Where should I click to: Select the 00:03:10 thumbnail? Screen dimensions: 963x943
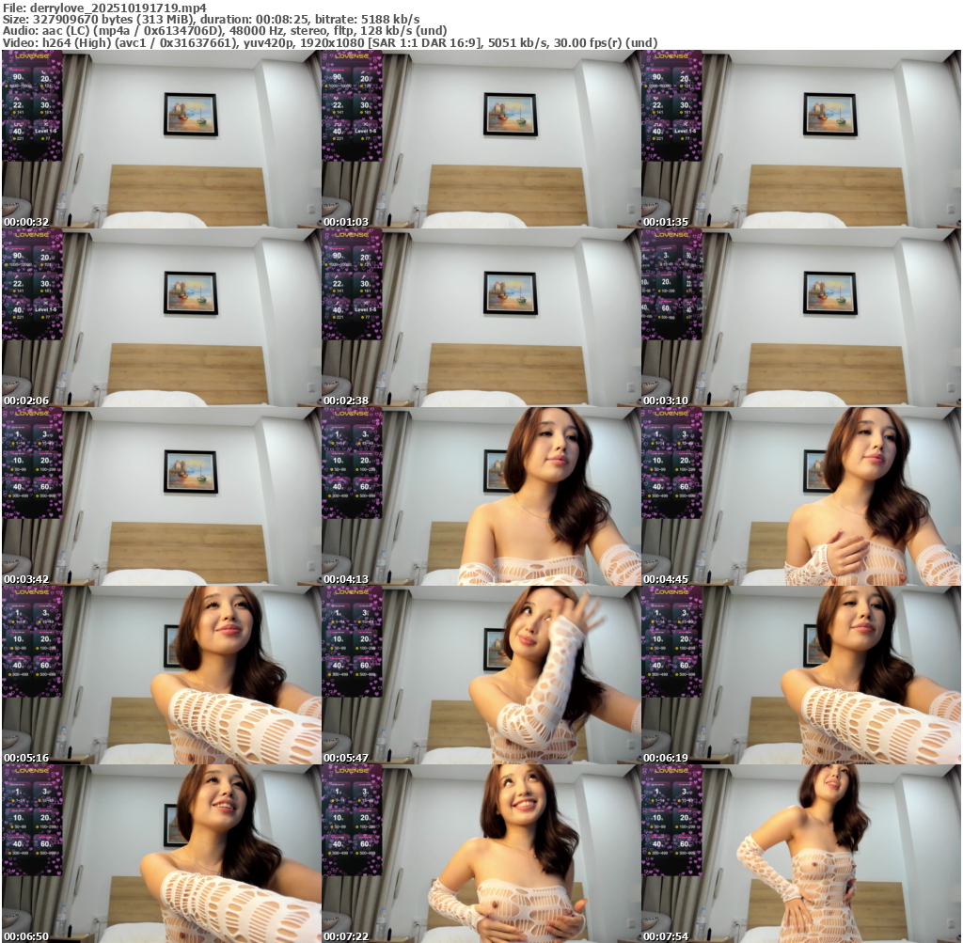[801, 318]
